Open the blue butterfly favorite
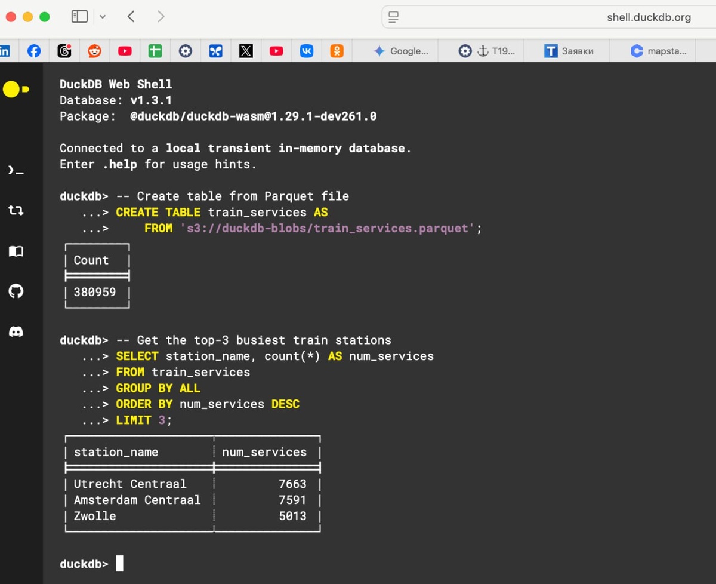The image size is (716, 584). click(x=215, y=51)
